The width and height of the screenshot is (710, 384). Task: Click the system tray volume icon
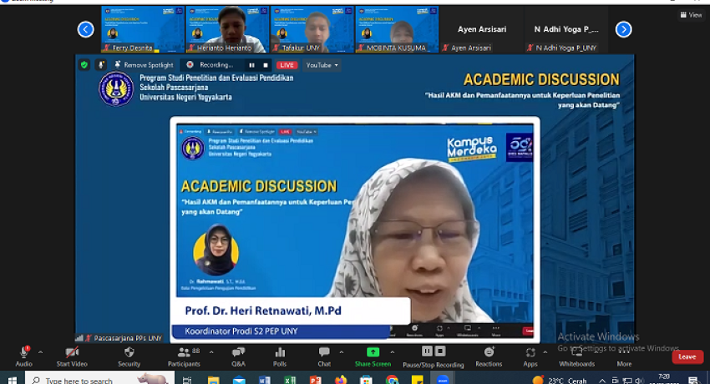coord(639,381)
